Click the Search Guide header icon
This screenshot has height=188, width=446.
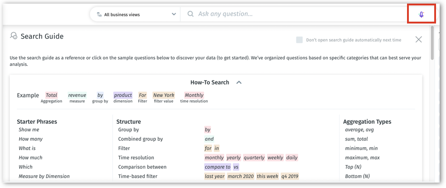tap(14, 36)
